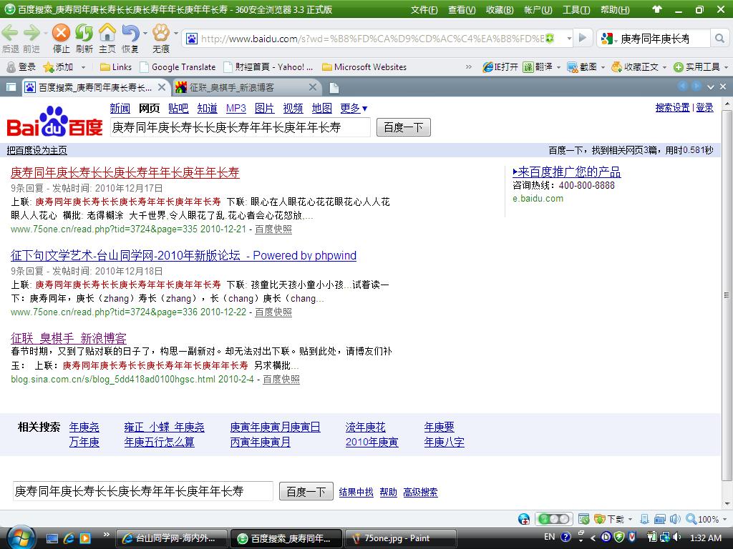Click the bottom 百度一下 button
The height and width of the screenshot is (549, 733).
(x=306, y=492)
